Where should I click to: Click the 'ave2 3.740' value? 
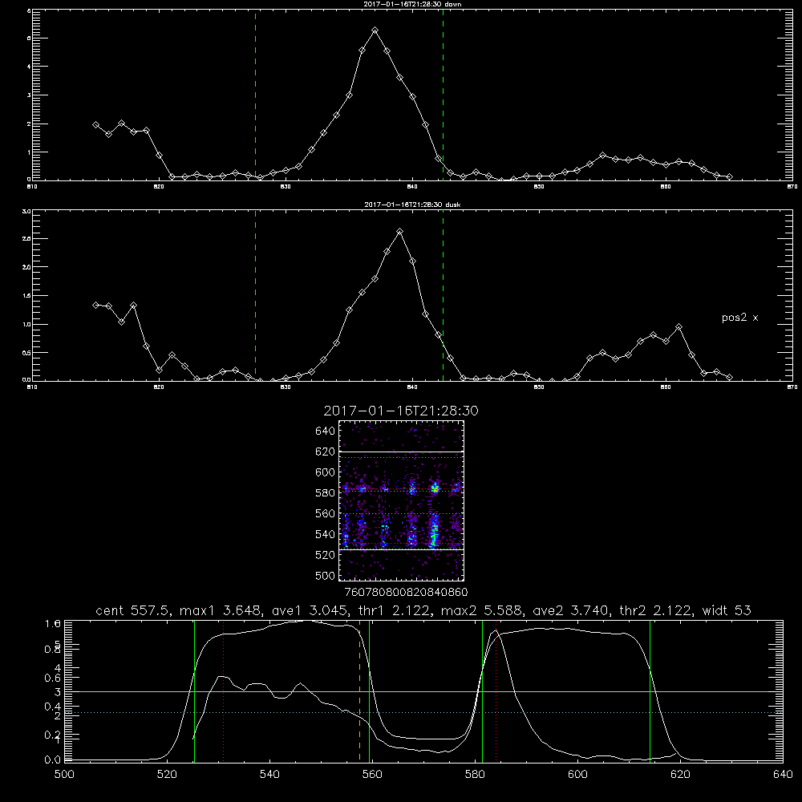(571, 610)
